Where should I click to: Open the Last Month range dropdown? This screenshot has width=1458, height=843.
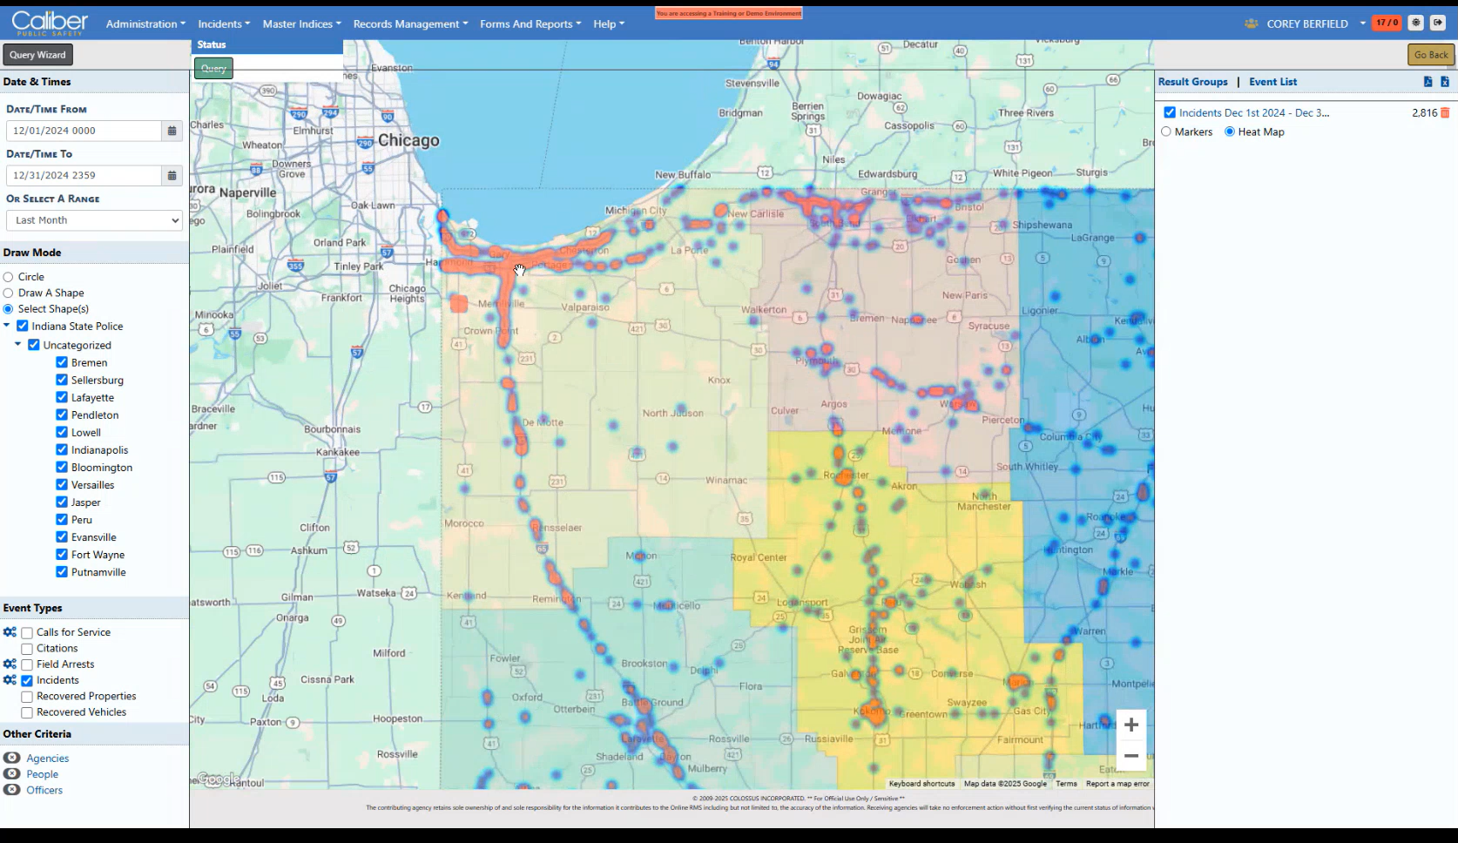tap(94, 220)
